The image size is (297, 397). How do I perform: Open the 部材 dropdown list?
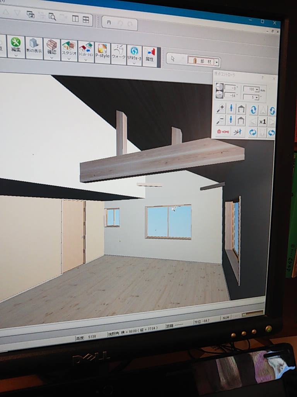217,62
